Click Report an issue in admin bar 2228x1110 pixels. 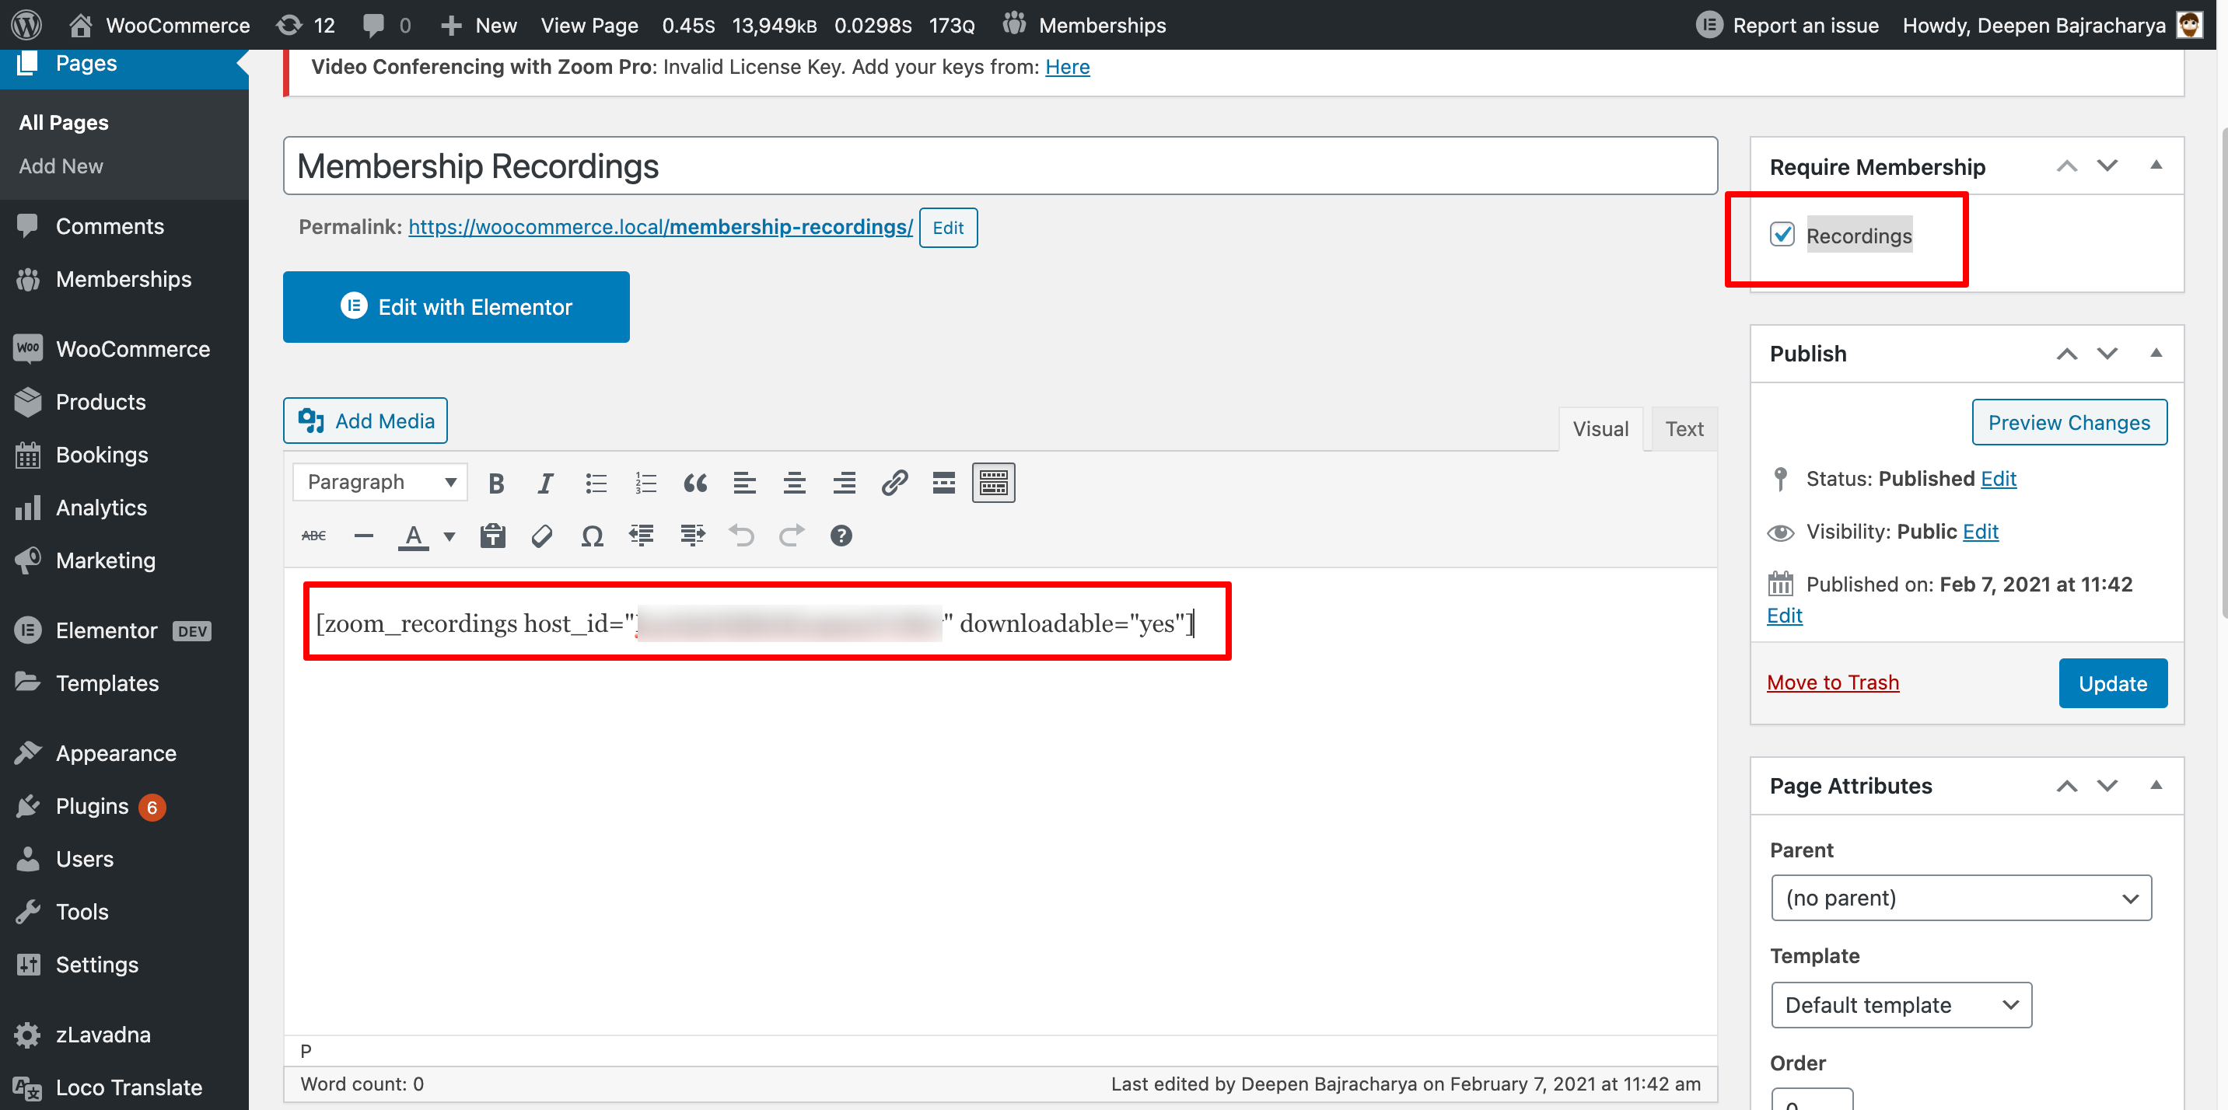coord(1788,25)
